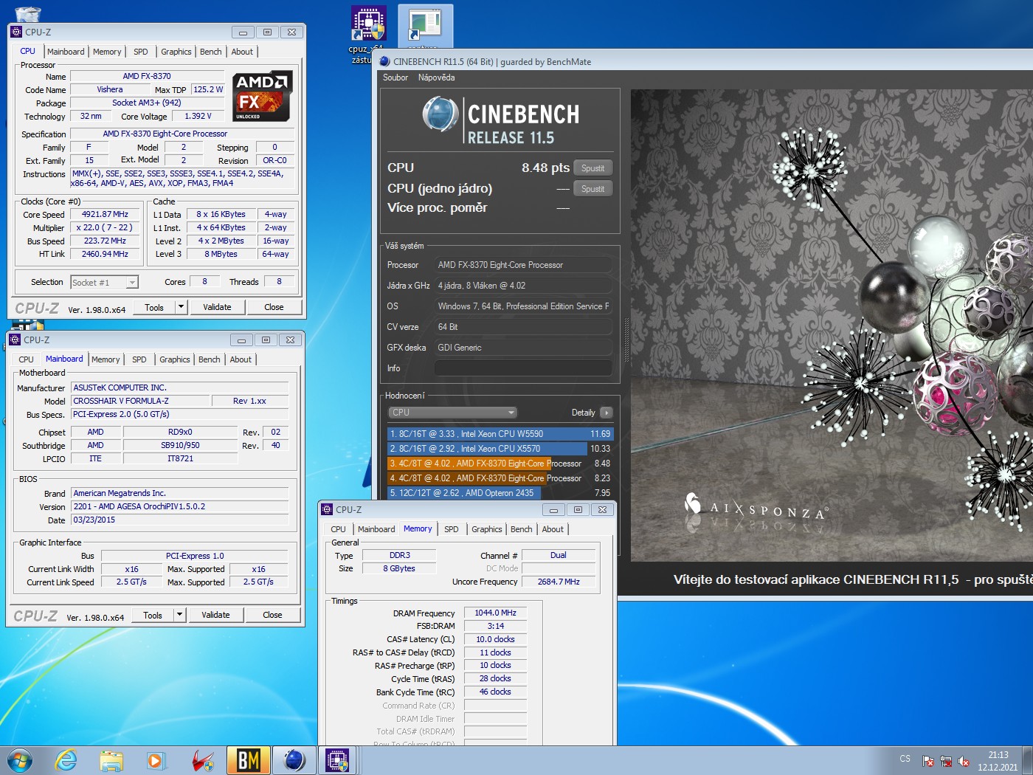
Task: Click BIOS Version field 2201 AMD AGESA
Action: click(x=179, y=506)
